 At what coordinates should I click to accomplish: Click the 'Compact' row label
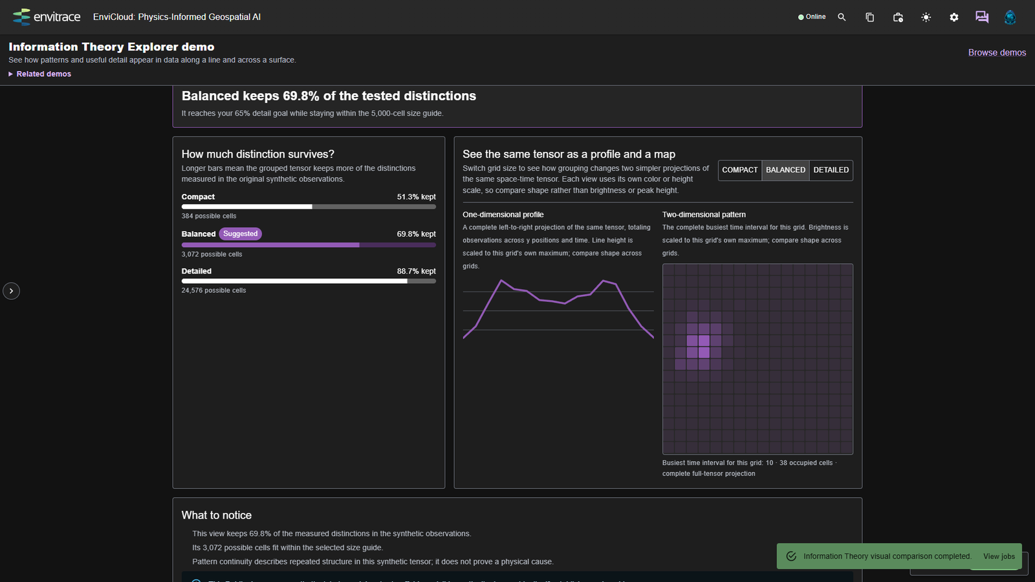pos(198,197)
